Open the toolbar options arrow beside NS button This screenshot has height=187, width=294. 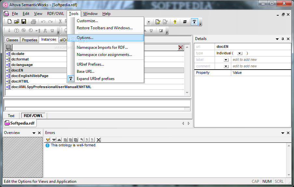click(200, 24)
